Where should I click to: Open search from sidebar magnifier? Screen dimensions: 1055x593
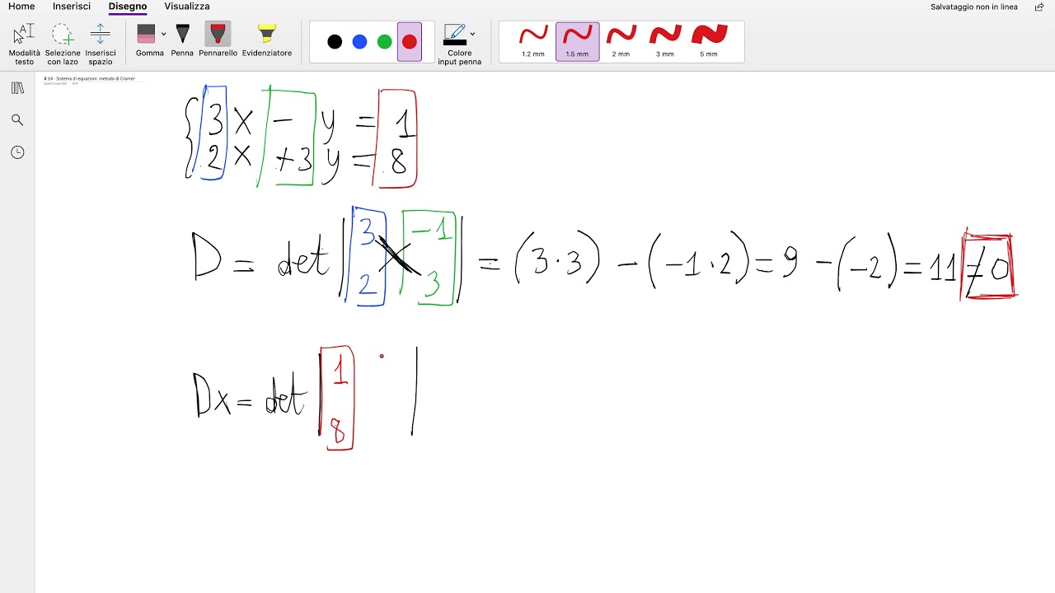pyautogui.click(x=17, y=120)
